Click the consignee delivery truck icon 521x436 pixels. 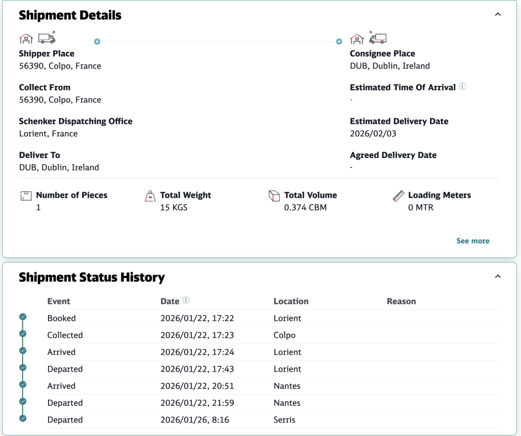(378, 37)
